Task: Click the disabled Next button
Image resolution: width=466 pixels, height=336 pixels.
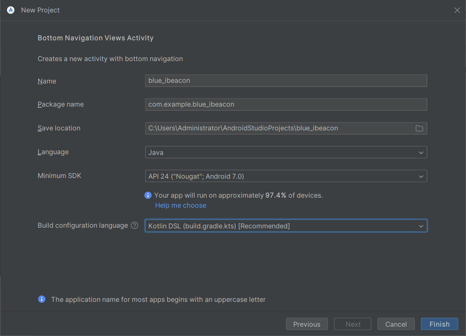Action: pyautogui.click(x=353, y=324)
